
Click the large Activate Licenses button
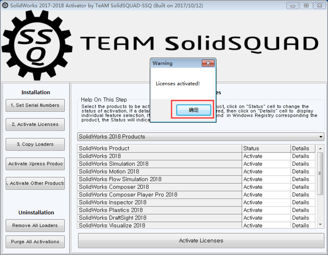point(201,241)
